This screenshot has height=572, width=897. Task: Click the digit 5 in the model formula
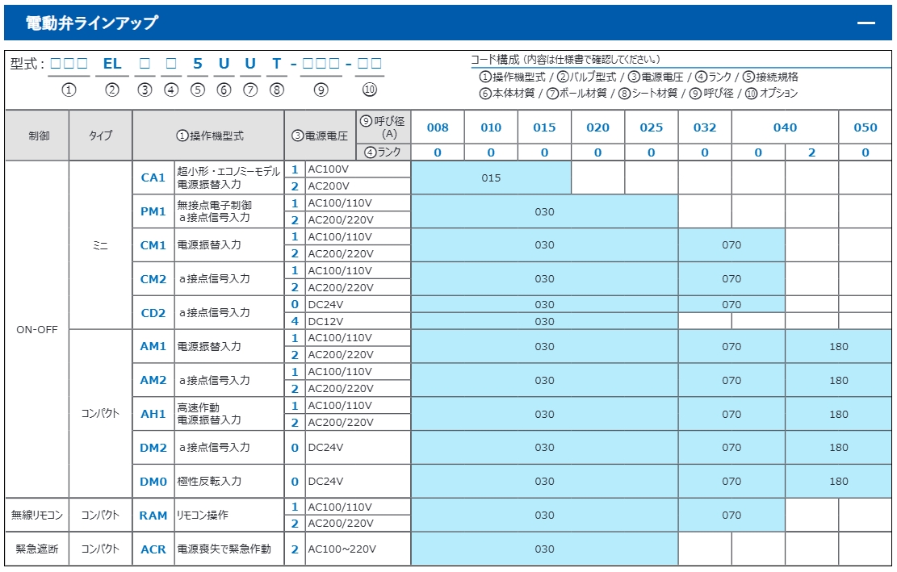coord(197,64)
